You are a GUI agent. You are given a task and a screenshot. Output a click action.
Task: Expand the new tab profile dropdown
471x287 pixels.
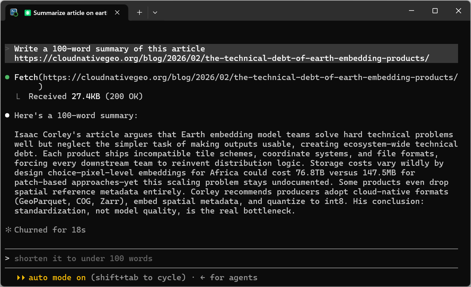click(x=155, y=13)
